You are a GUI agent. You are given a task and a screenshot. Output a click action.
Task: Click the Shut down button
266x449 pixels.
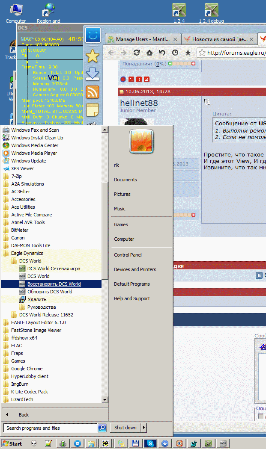coord(126,428)
